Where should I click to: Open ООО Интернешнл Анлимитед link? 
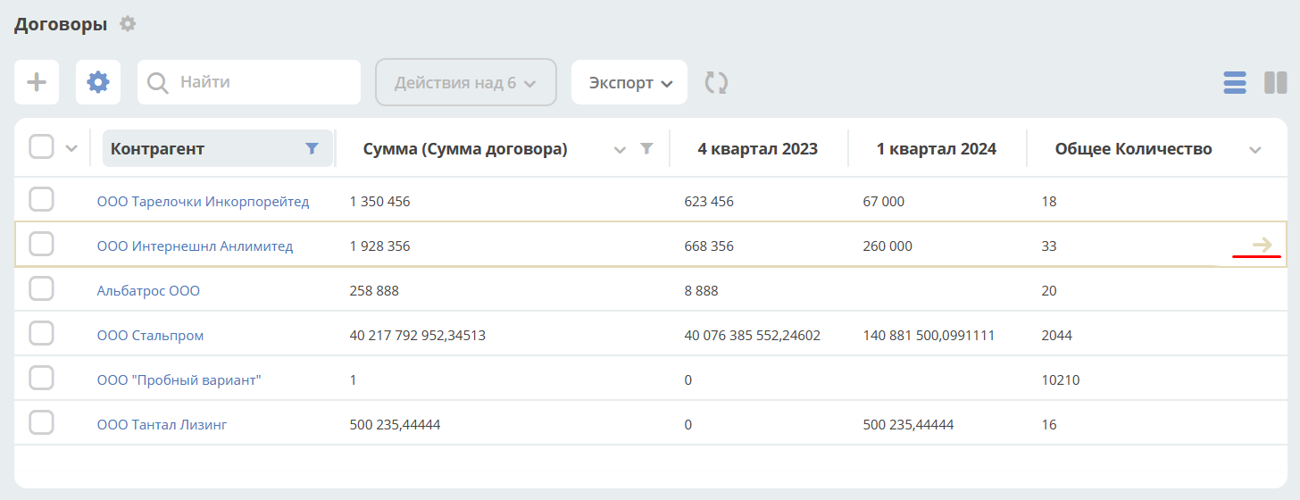pyautogui.click(x=195, y=246)
